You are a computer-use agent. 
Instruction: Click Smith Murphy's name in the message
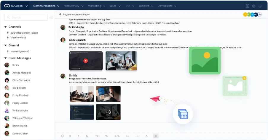[76, 27]
